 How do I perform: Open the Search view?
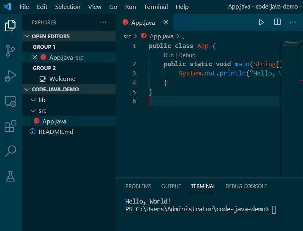coord(10,151)
